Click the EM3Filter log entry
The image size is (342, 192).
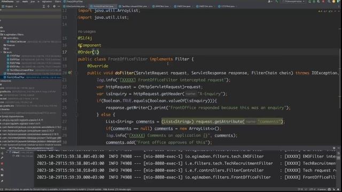tap(187, 156)
